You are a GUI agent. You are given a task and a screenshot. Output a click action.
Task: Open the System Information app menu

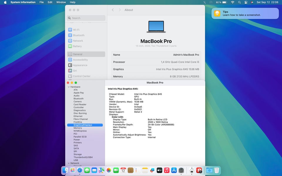tap(23, 2)
